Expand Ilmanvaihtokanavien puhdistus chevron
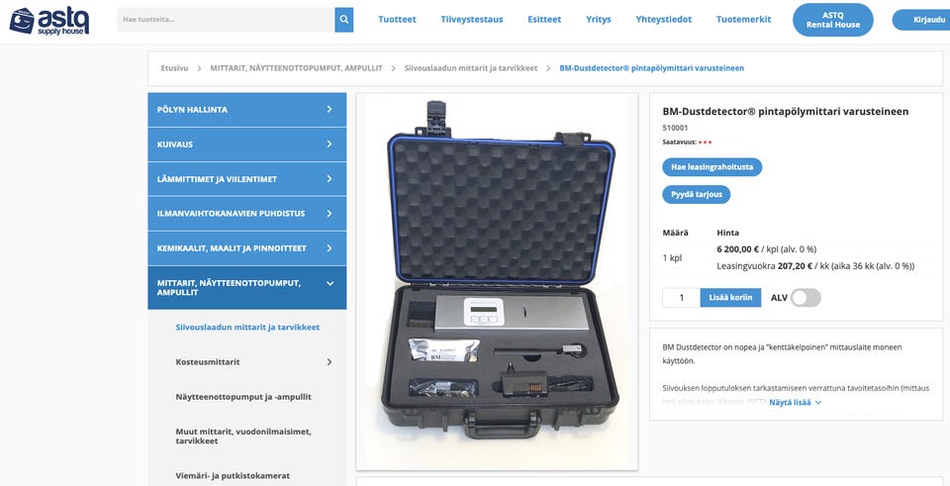The height and width of the screenshot is (486, 950). click(x=329, y=214)
